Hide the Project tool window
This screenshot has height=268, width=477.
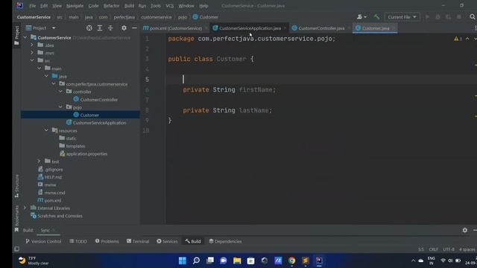click(x=134, y=28)
